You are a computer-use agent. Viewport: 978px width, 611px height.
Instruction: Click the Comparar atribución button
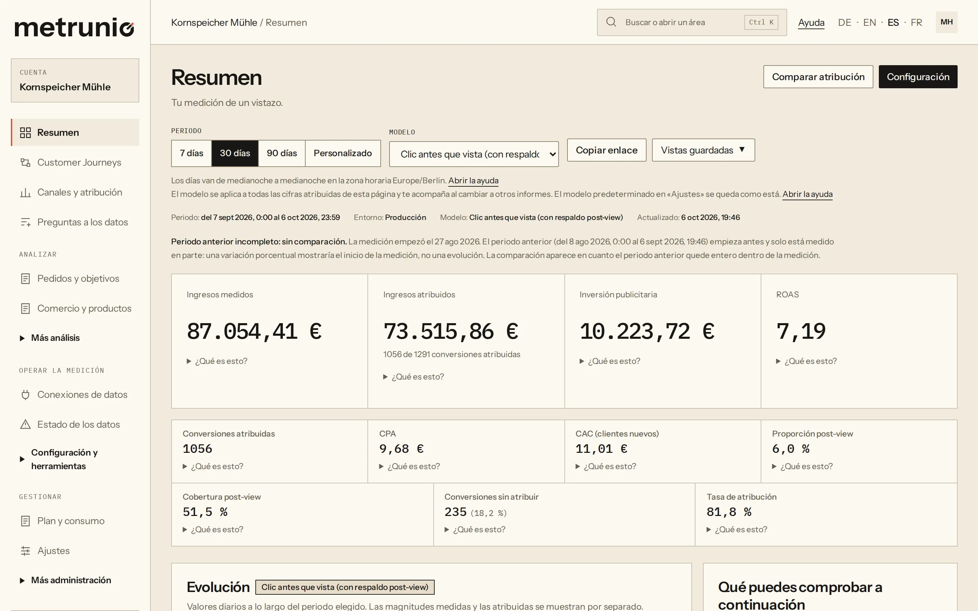[x=818, y=77]
